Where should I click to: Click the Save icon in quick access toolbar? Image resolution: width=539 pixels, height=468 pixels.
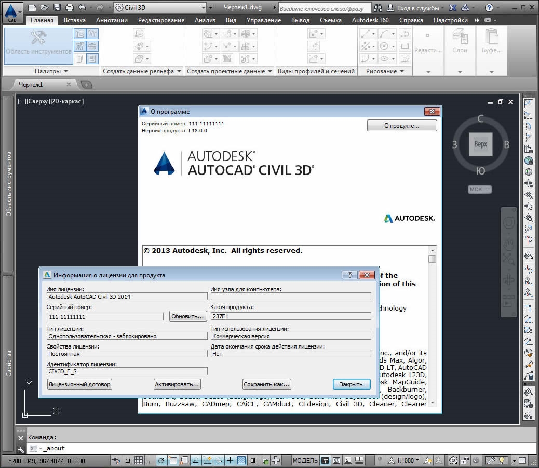[x=57, y=8]
